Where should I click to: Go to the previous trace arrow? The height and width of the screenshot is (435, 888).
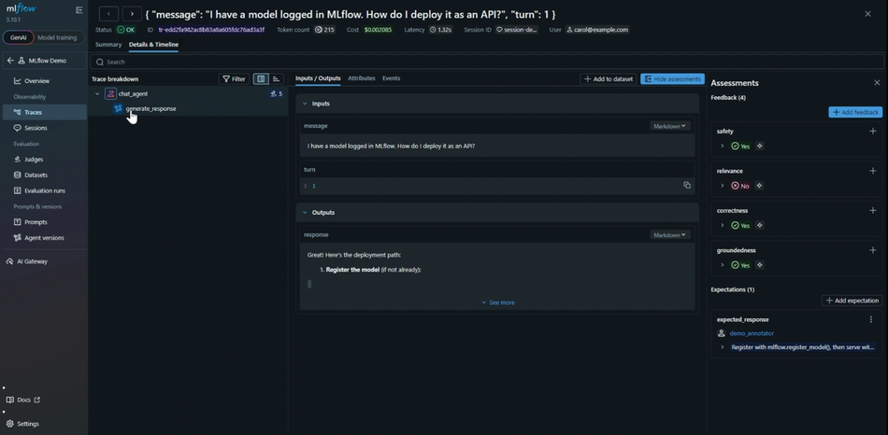click(108, 14)
